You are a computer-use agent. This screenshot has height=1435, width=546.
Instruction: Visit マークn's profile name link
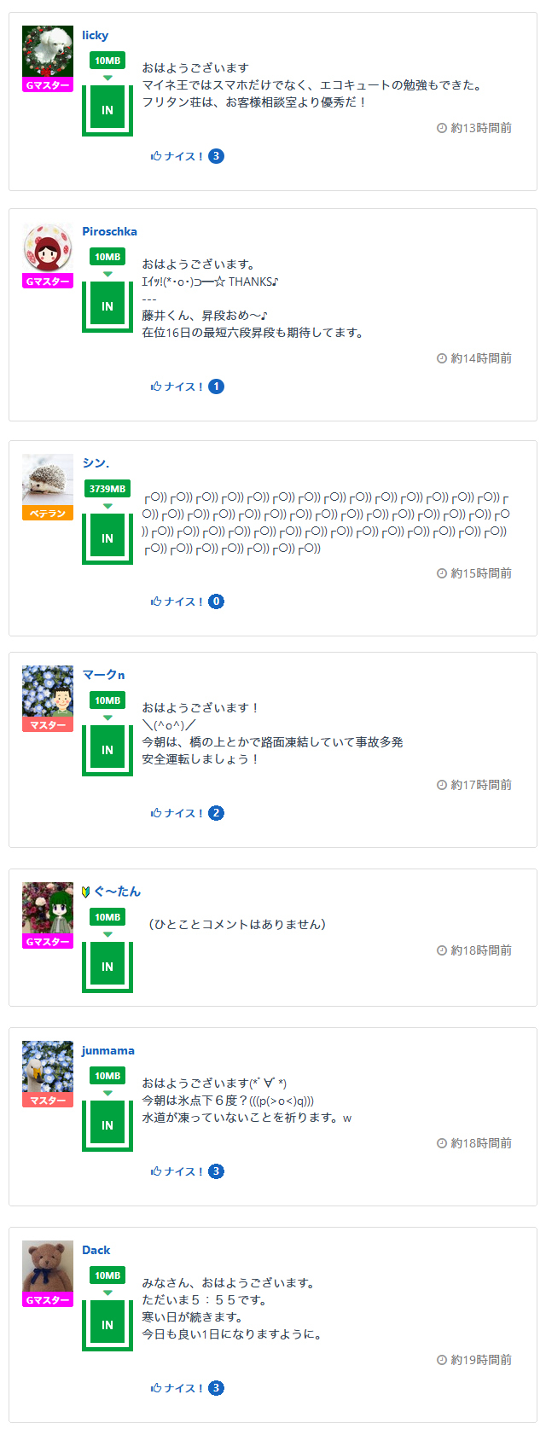click(x=103, y=675)
